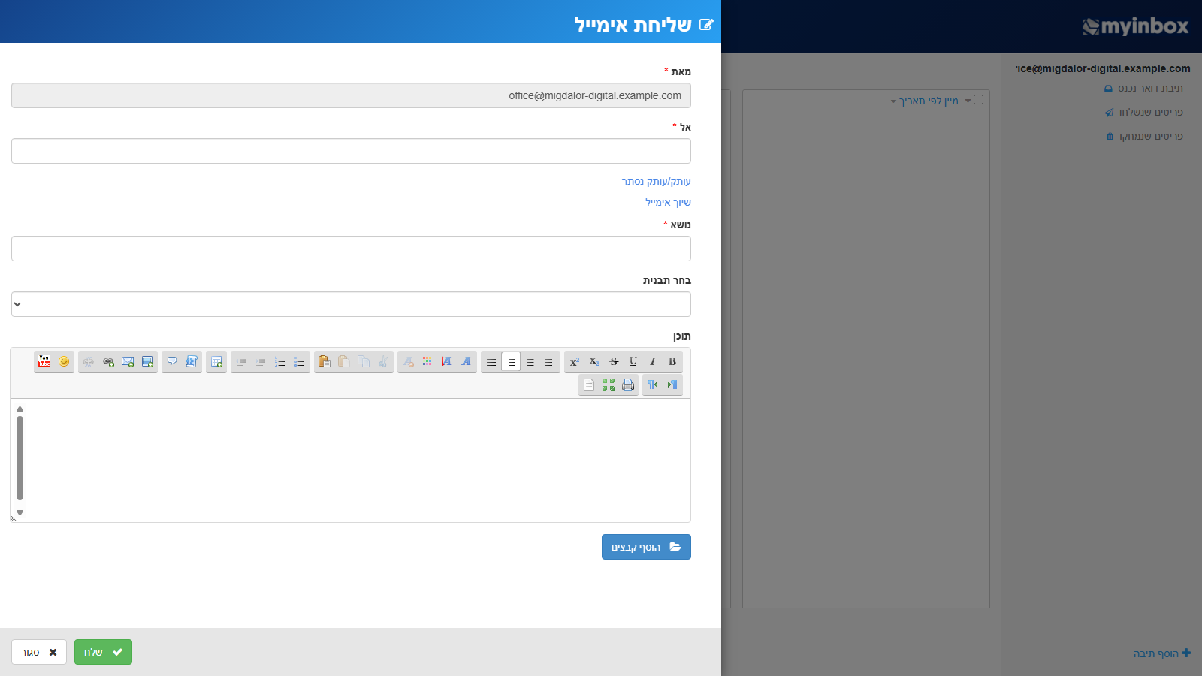
Task: Click the עותק/עותק נסתר link
Action: click(x=656, y=181)
